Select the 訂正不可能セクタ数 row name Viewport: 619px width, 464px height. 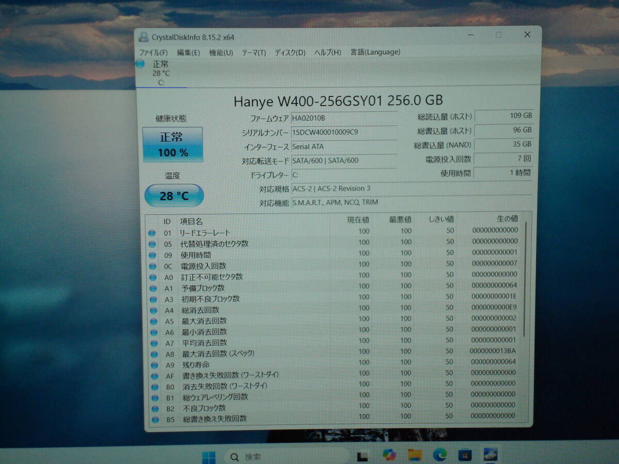pyautogui.click(x=211, y=277)
